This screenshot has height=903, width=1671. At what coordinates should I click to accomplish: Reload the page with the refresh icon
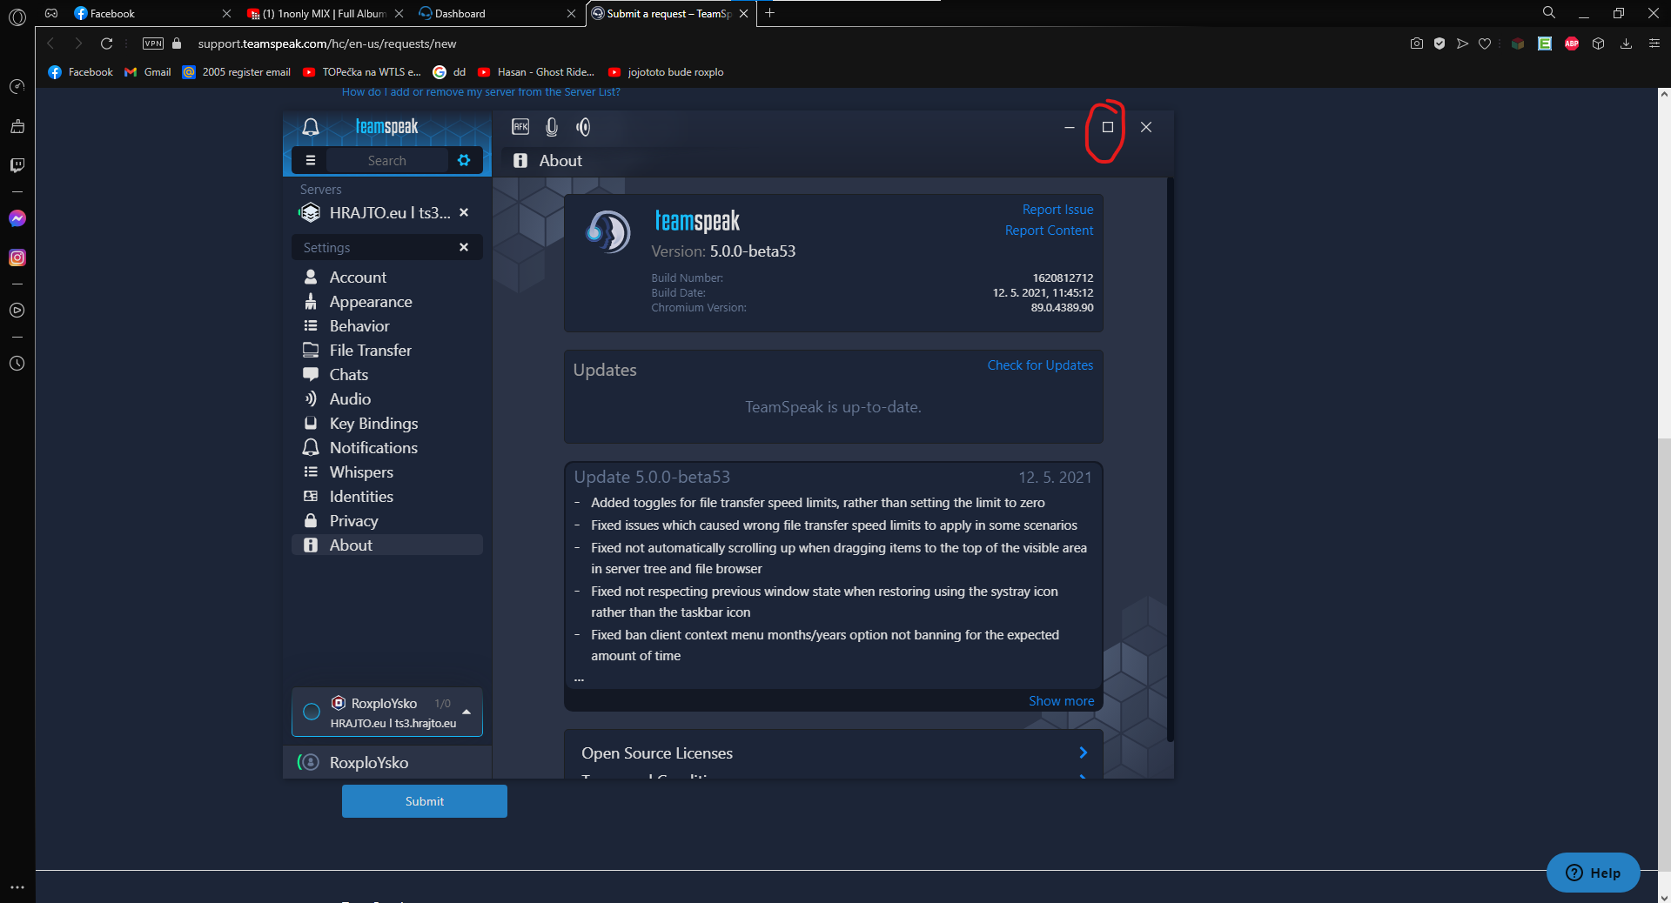click(x=107, y=43)
